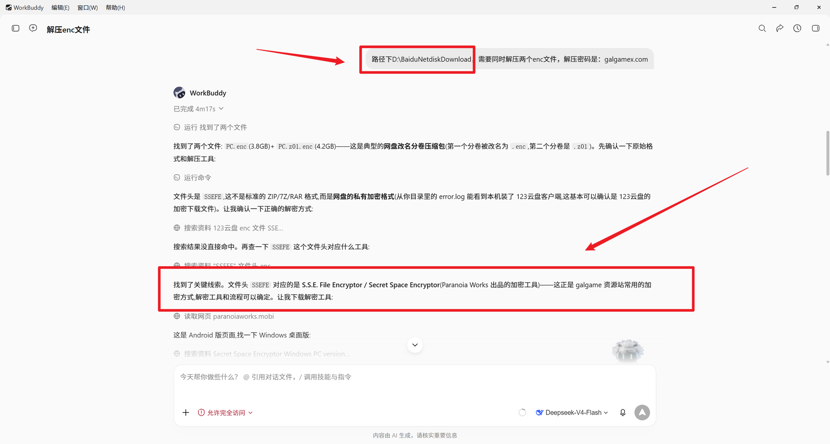Click bold text 网盘改名分卷压缩包
This screenshot has height=444, width=830.
click(415, 146)
